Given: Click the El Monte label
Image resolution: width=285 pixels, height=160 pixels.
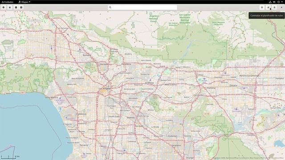Looking at the screenshot, I should (x=150, y=83).
